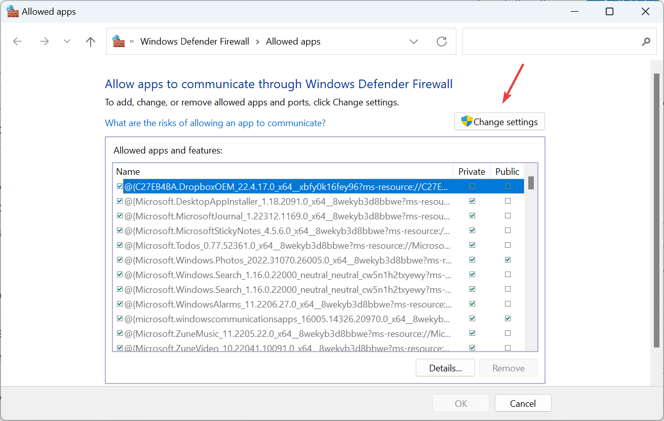
Task: Open link about risks of allowing an app
Action: tap(215, 123)
